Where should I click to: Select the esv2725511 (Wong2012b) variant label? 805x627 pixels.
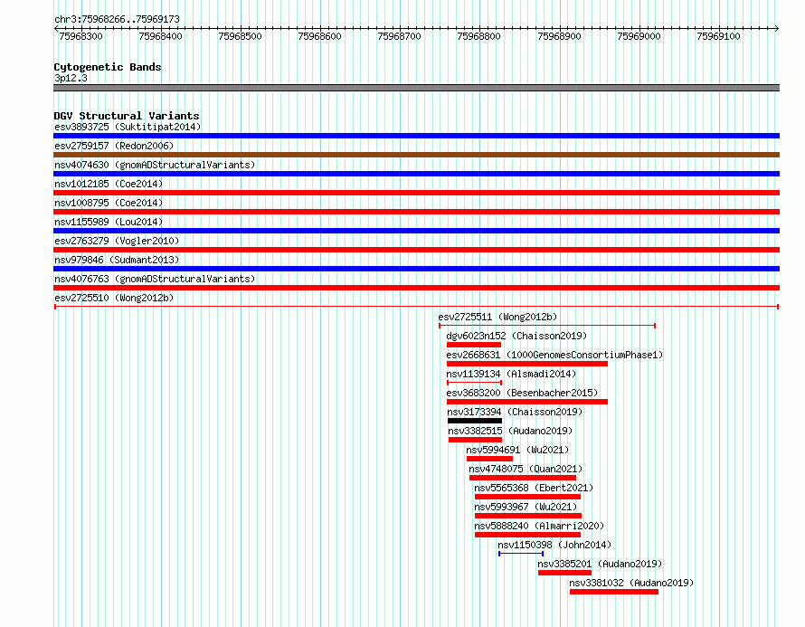[x=497, y=317]
